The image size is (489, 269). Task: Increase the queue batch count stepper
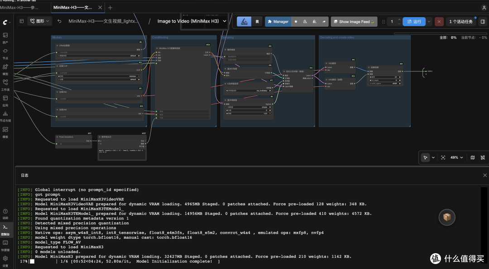pos(399,19)
